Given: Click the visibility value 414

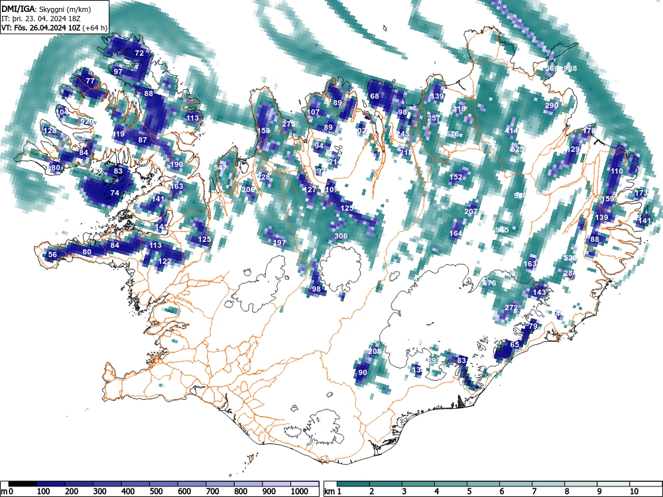Looking at the screenshot, I should 512,131.
